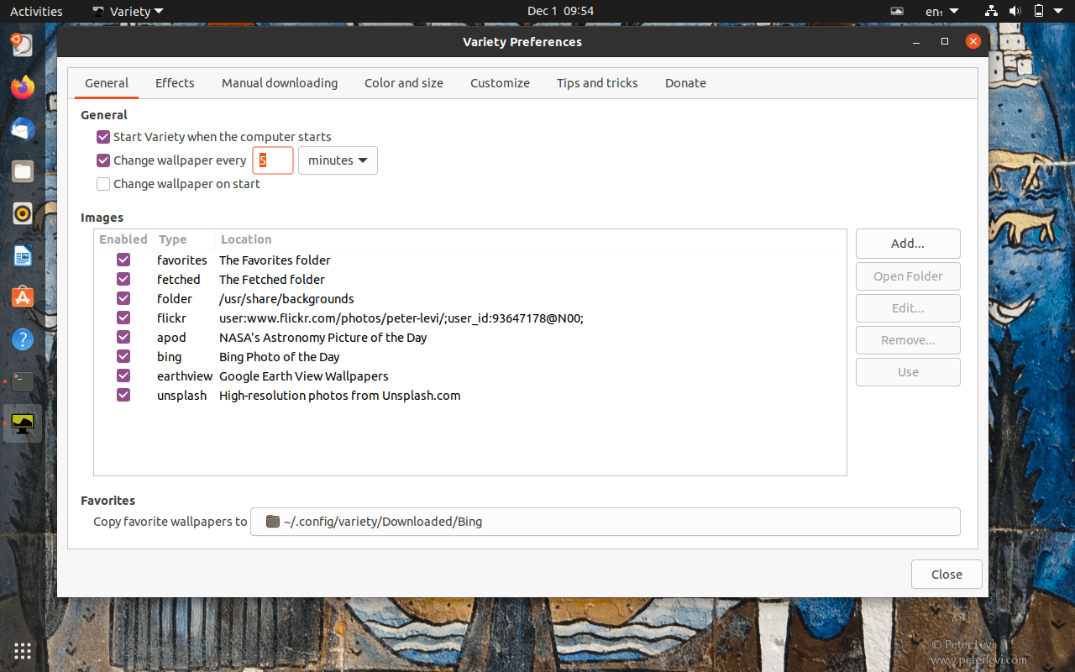Click the battery icon in the top bar
This screenshot has width=1075, height=672.
tap(1039, 12)
